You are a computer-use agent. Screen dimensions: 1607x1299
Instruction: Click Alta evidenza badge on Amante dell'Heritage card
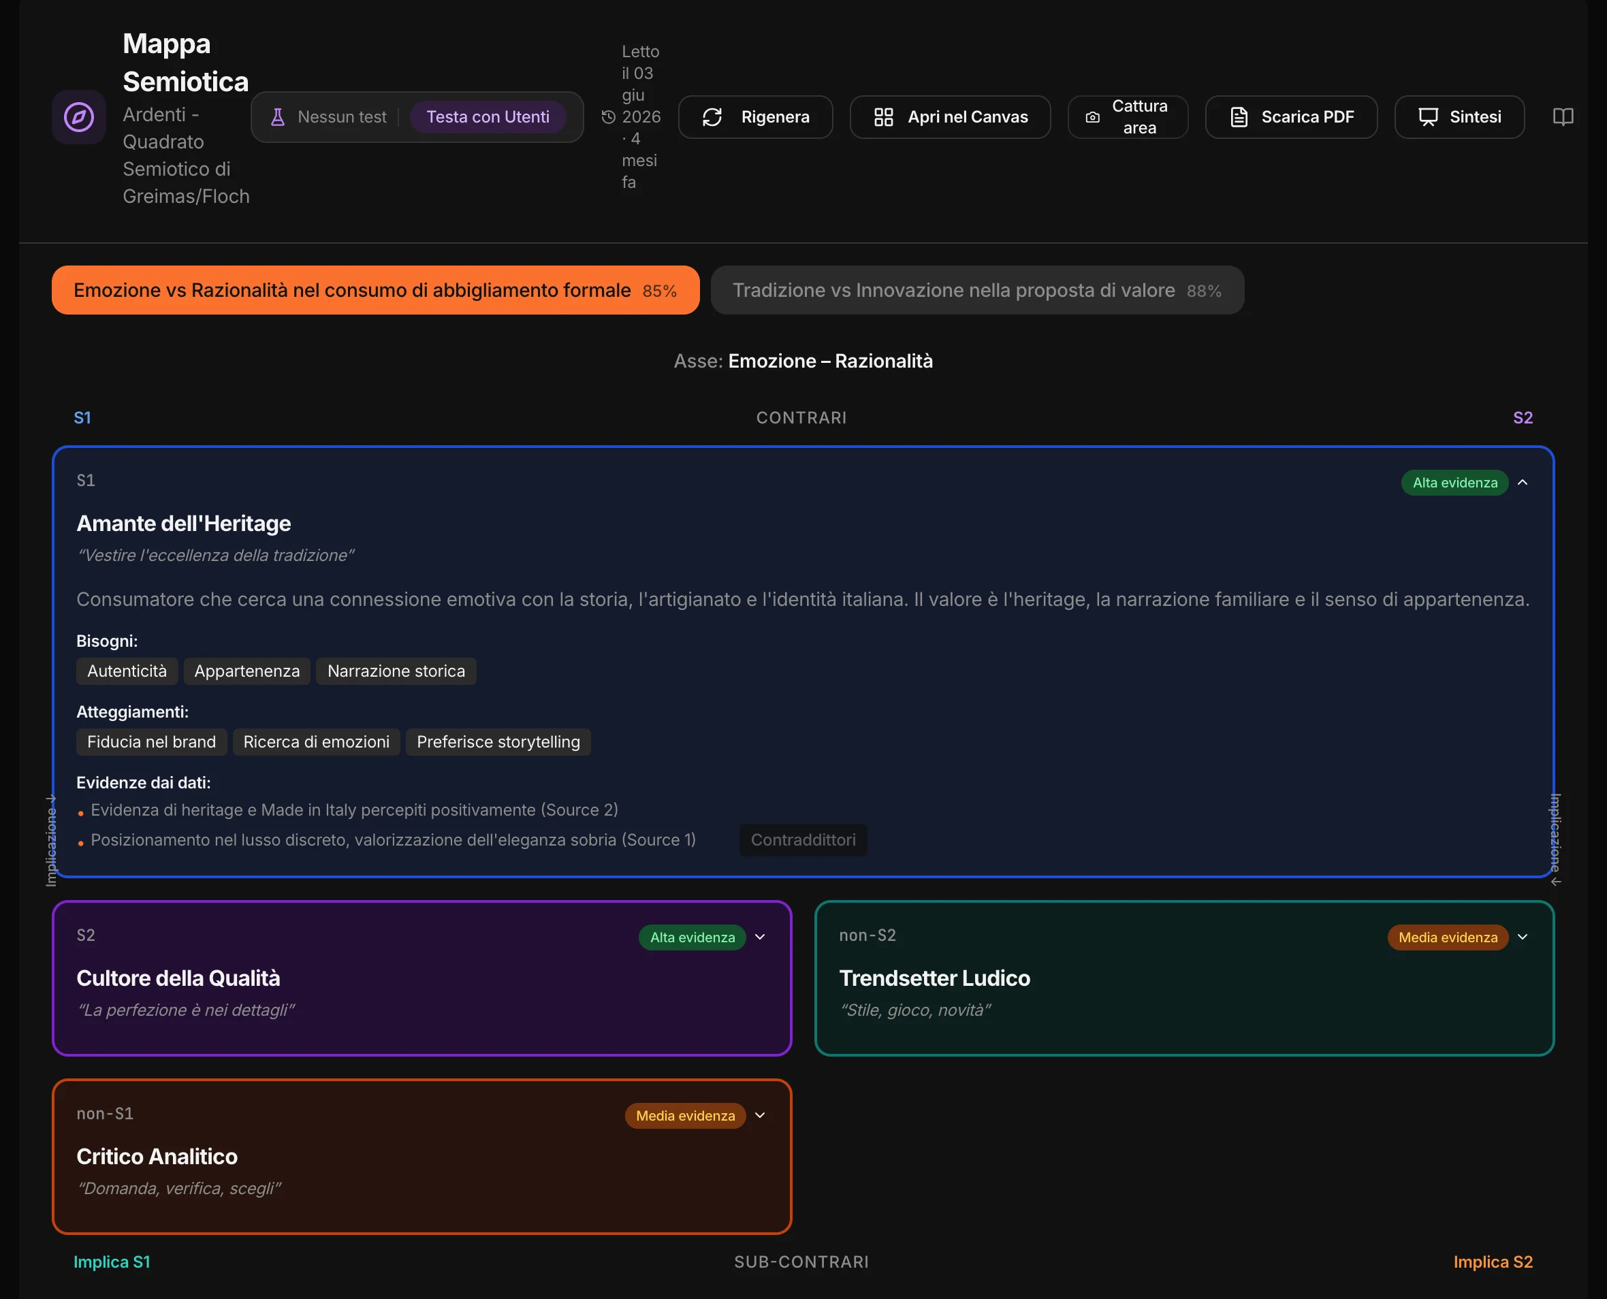(x=1455, y=483)
